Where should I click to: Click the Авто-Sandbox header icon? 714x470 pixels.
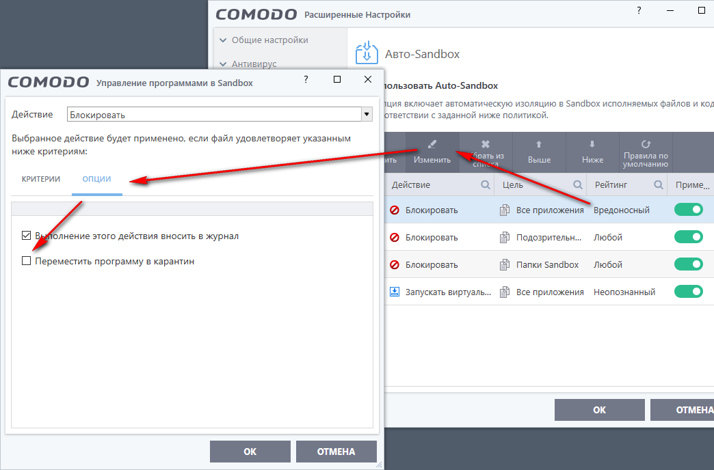pos(367,53)
